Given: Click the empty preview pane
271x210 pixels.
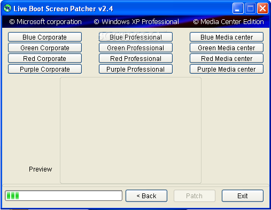Looking at the screenshot, I should pyautogui.click(x=130, y=130).
